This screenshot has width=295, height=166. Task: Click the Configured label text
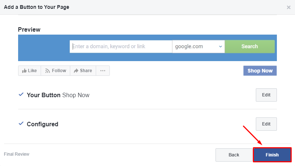pos(43,124)
